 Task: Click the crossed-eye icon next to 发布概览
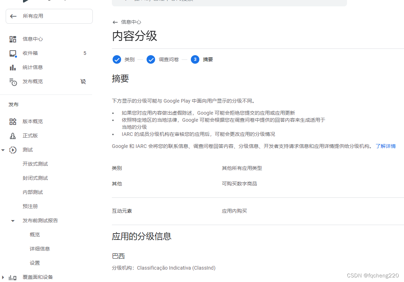pos(83,81)
